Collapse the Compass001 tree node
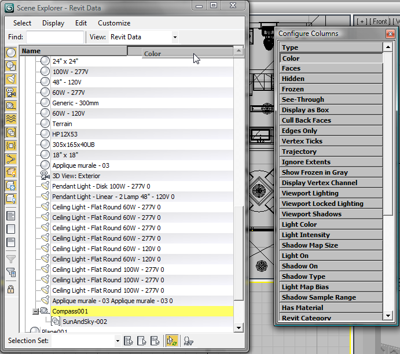 click(x=36, y=311)
